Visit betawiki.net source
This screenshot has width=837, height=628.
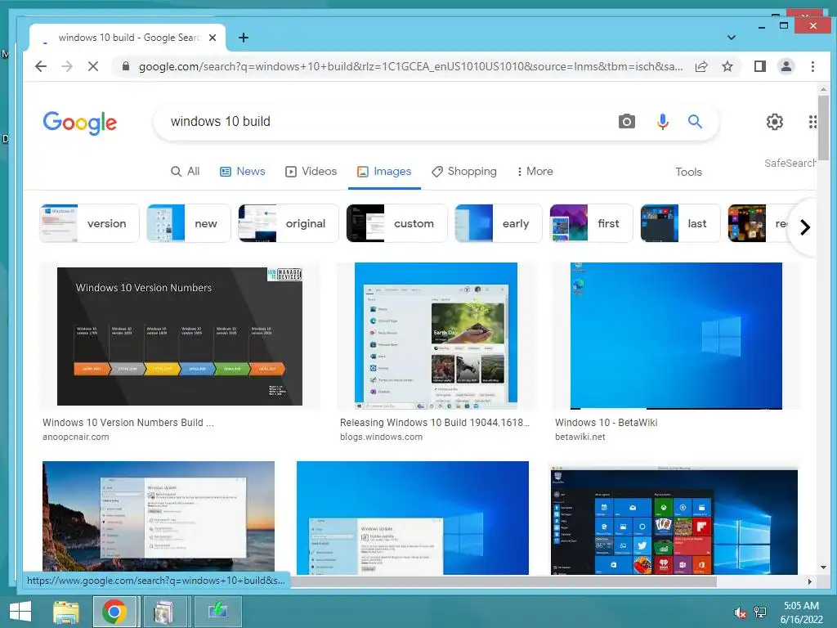pyautogui.click(x=580, y=437)
